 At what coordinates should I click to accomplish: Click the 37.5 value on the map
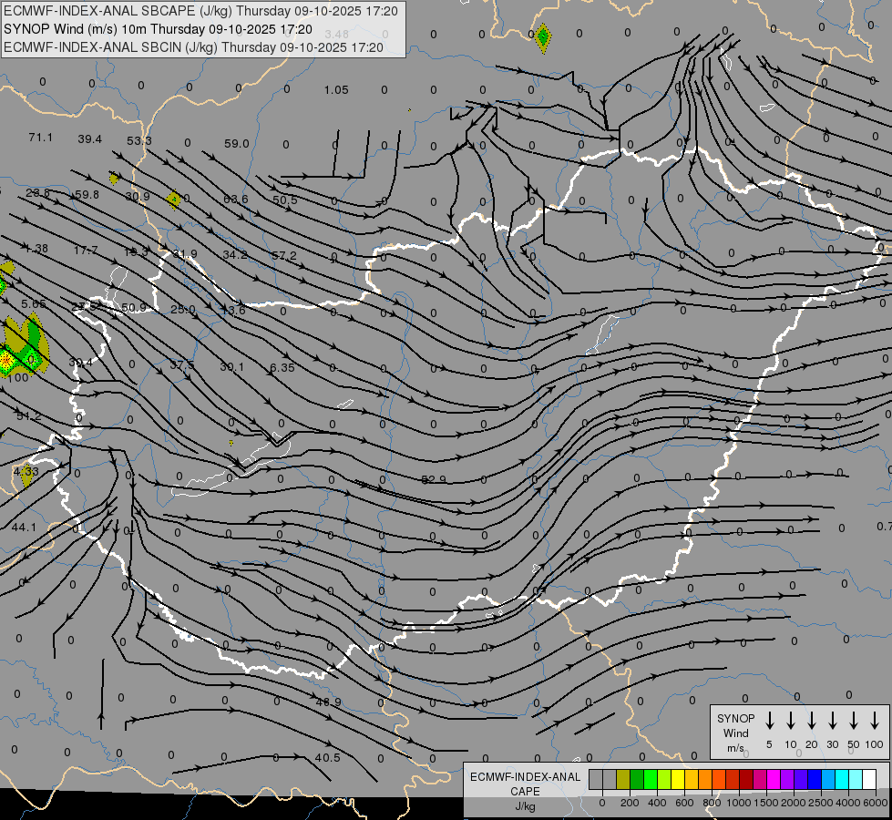(182, 364)
